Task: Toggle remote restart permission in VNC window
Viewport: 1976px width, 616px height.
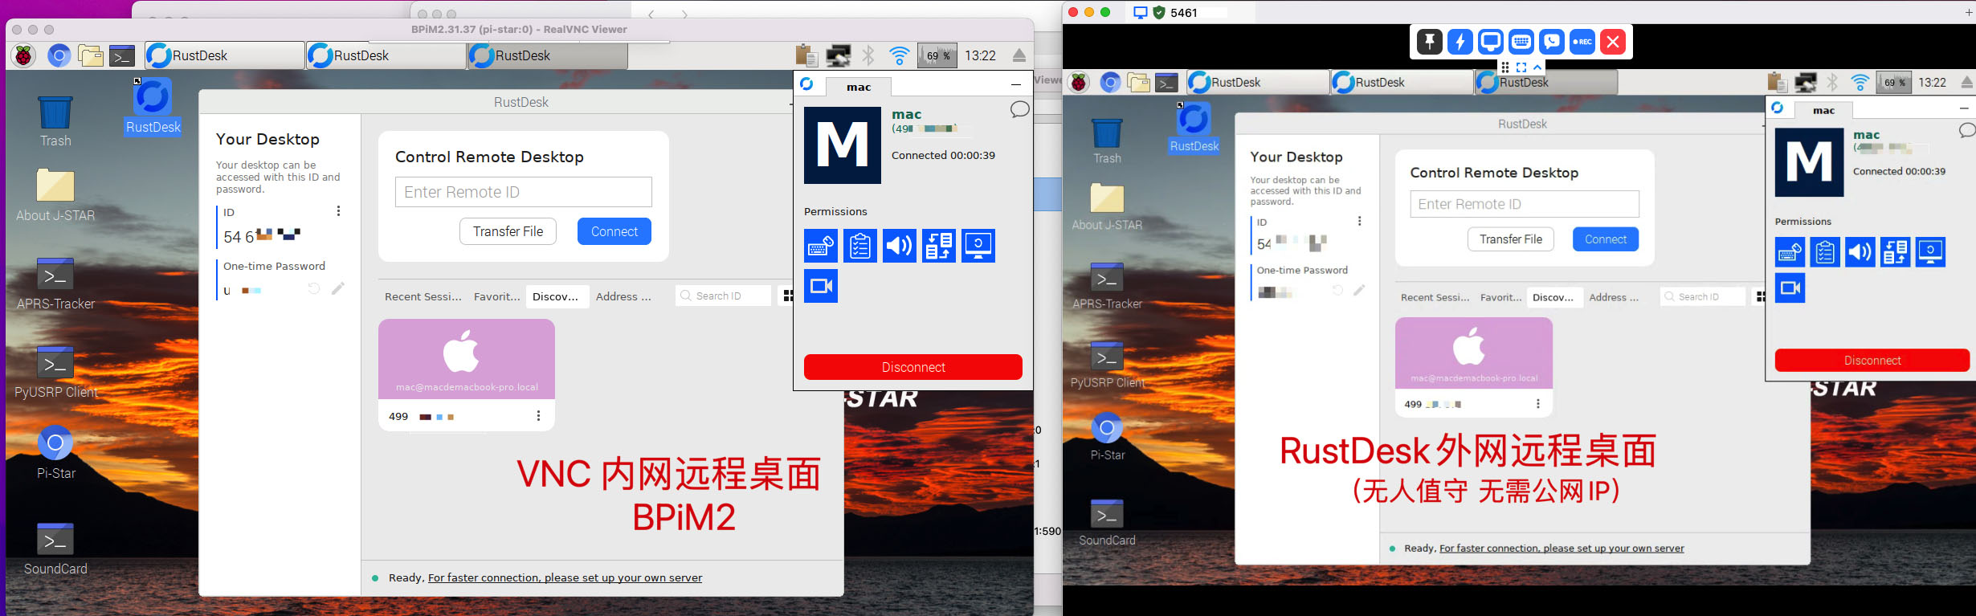Action: 978,246
